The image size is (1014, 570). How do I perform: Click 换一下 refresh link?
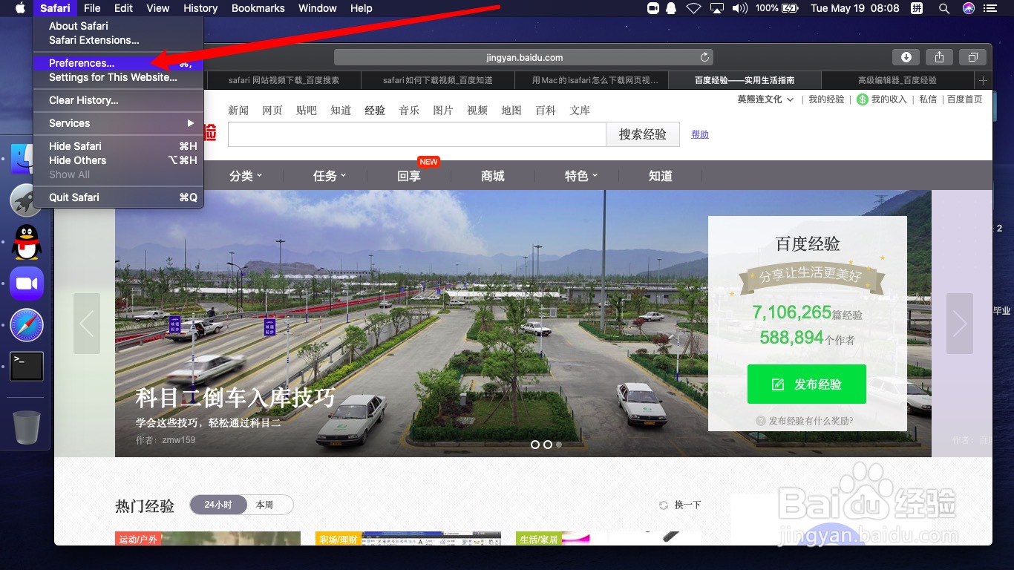(x=680, y=505)
